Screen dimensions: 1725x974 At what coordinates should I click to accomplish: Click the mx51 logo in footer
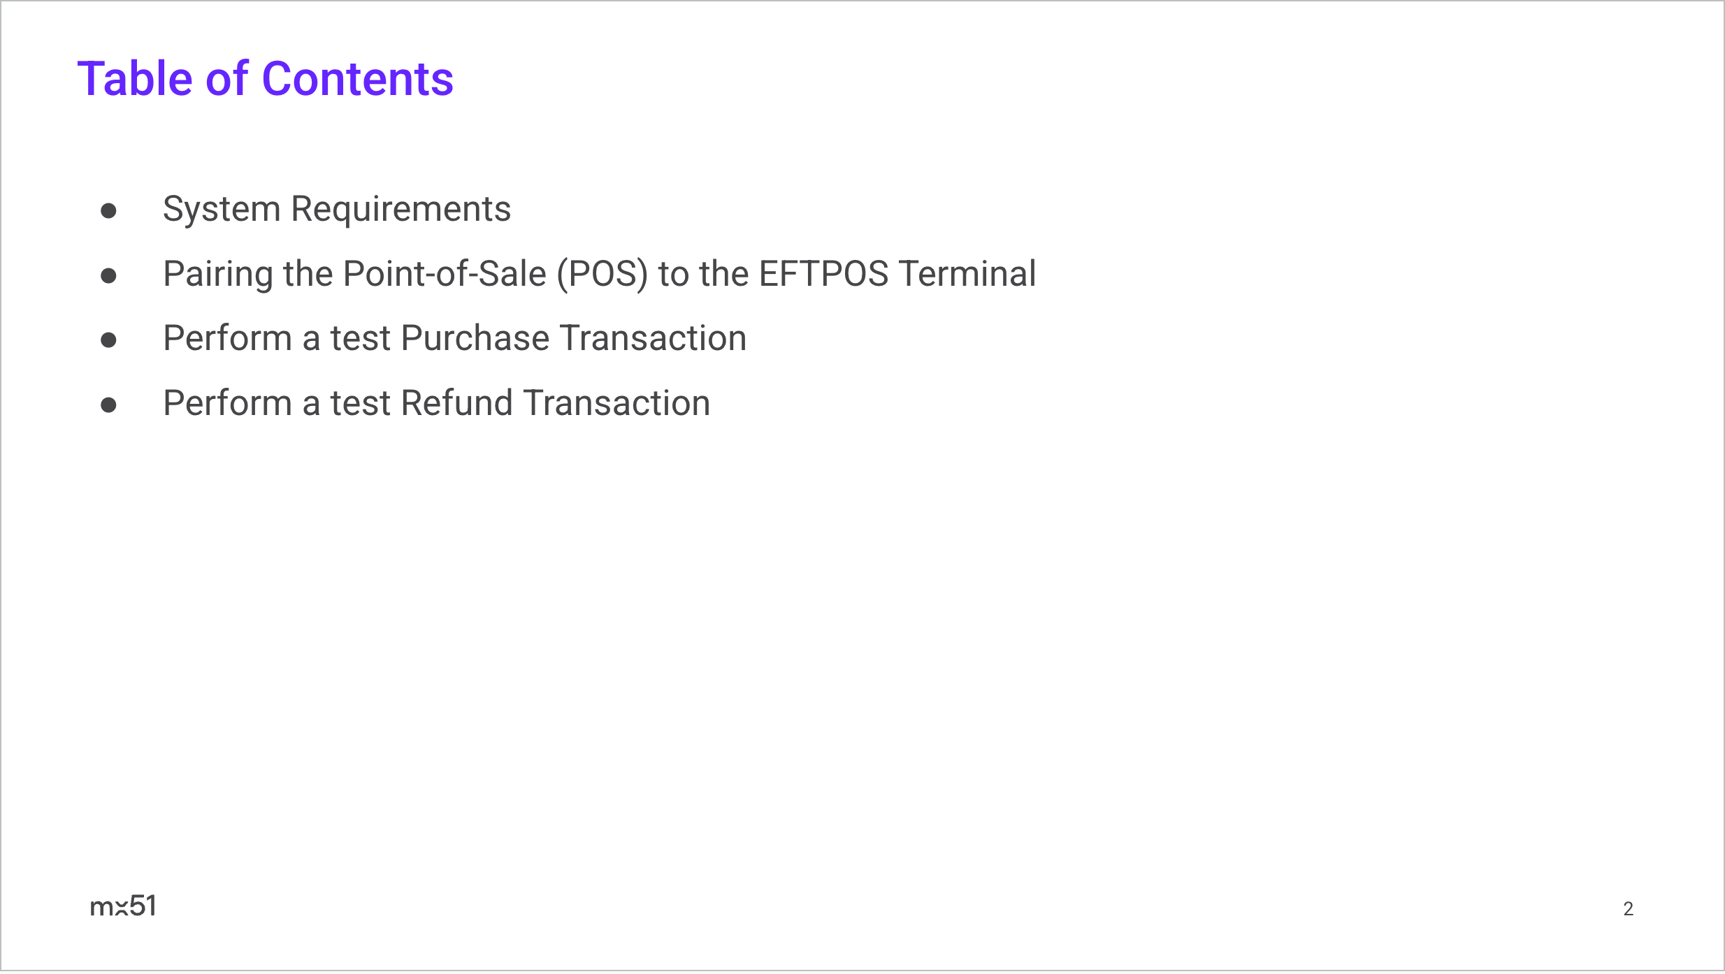coord(123,906)
